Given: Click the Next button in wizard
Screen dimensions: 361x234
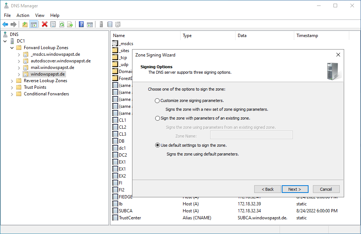Looking at the screenshot, I should point(295,189).
